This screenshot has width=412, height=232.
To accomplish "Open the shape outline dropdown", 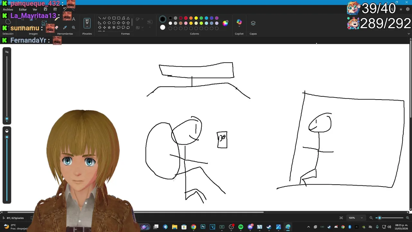I will 142,19.
